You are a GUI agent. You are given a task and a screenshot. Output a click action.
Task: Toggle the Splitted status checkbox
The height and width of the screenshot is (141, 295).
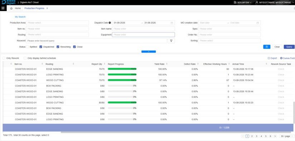tap(27, 47)
